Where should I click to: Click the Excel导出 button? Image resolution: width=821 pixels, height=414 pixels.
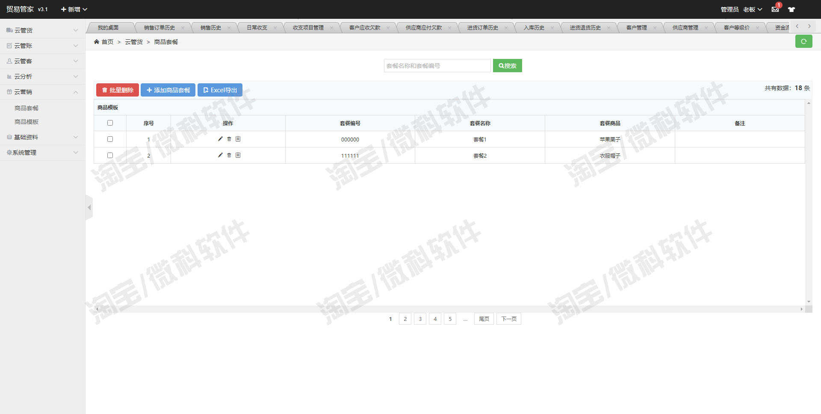coord(220,90)
